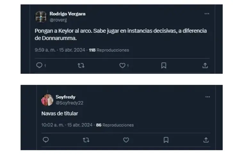View the 86 Reproducciones count

click(x=115, y=125)
